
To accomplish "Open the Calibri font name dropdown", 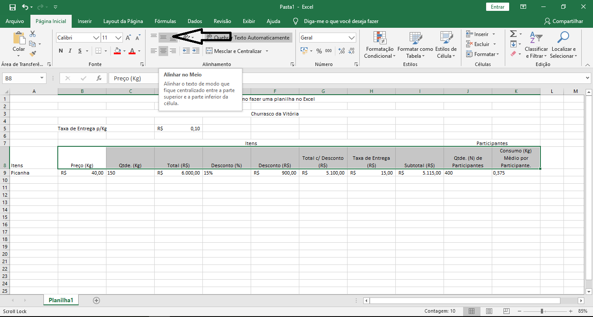I will pyautogui.click(x=96, y=38).
